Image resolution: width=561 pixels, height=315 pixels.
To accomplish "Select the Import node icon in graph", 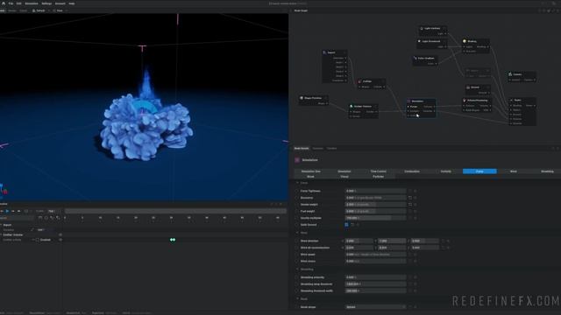I will (325, 52).
